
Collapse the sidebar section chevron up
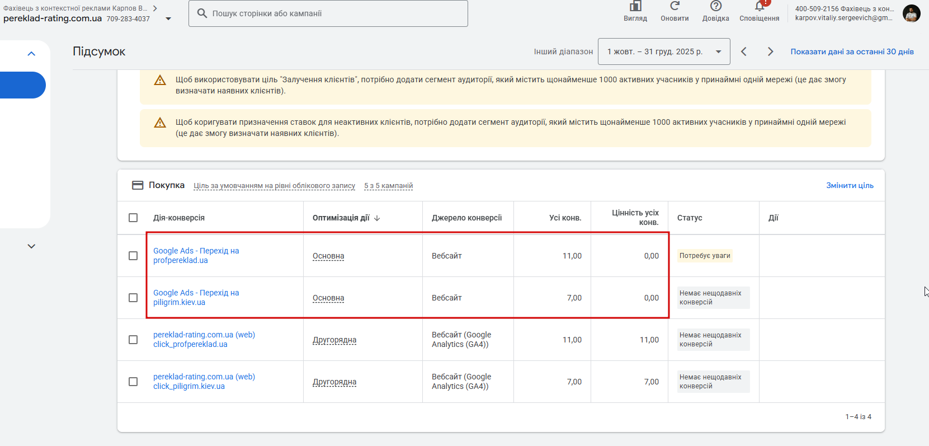point(31,54)
